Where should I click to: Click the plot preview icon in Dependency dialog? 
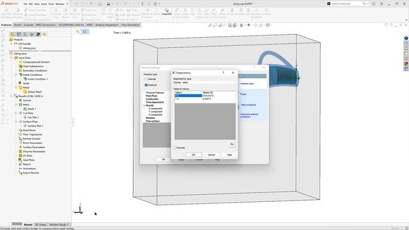(232, 144)
